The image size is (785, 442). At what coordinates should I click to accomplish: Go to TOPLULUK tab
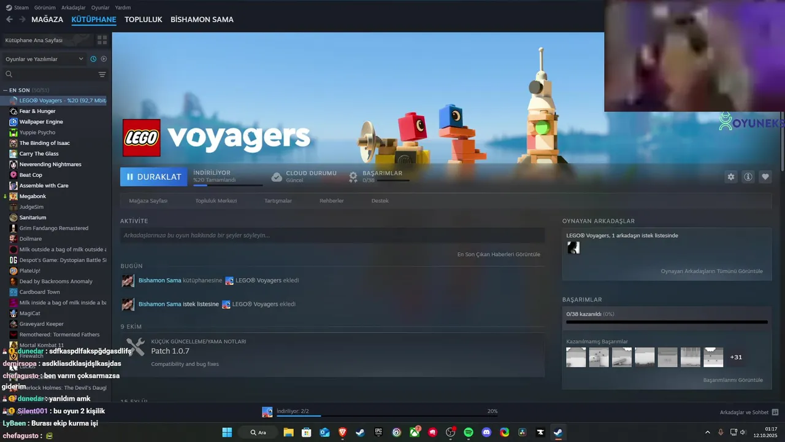pyautogui.click(x=143, y=20)
